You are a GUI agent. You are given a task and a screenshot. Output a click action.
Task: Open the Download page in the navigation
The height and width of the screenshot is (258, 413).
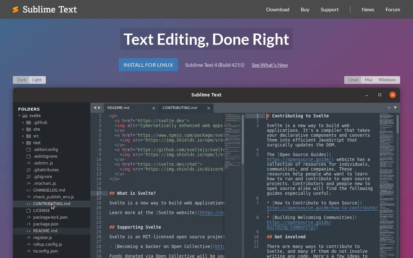pos(278,10)
